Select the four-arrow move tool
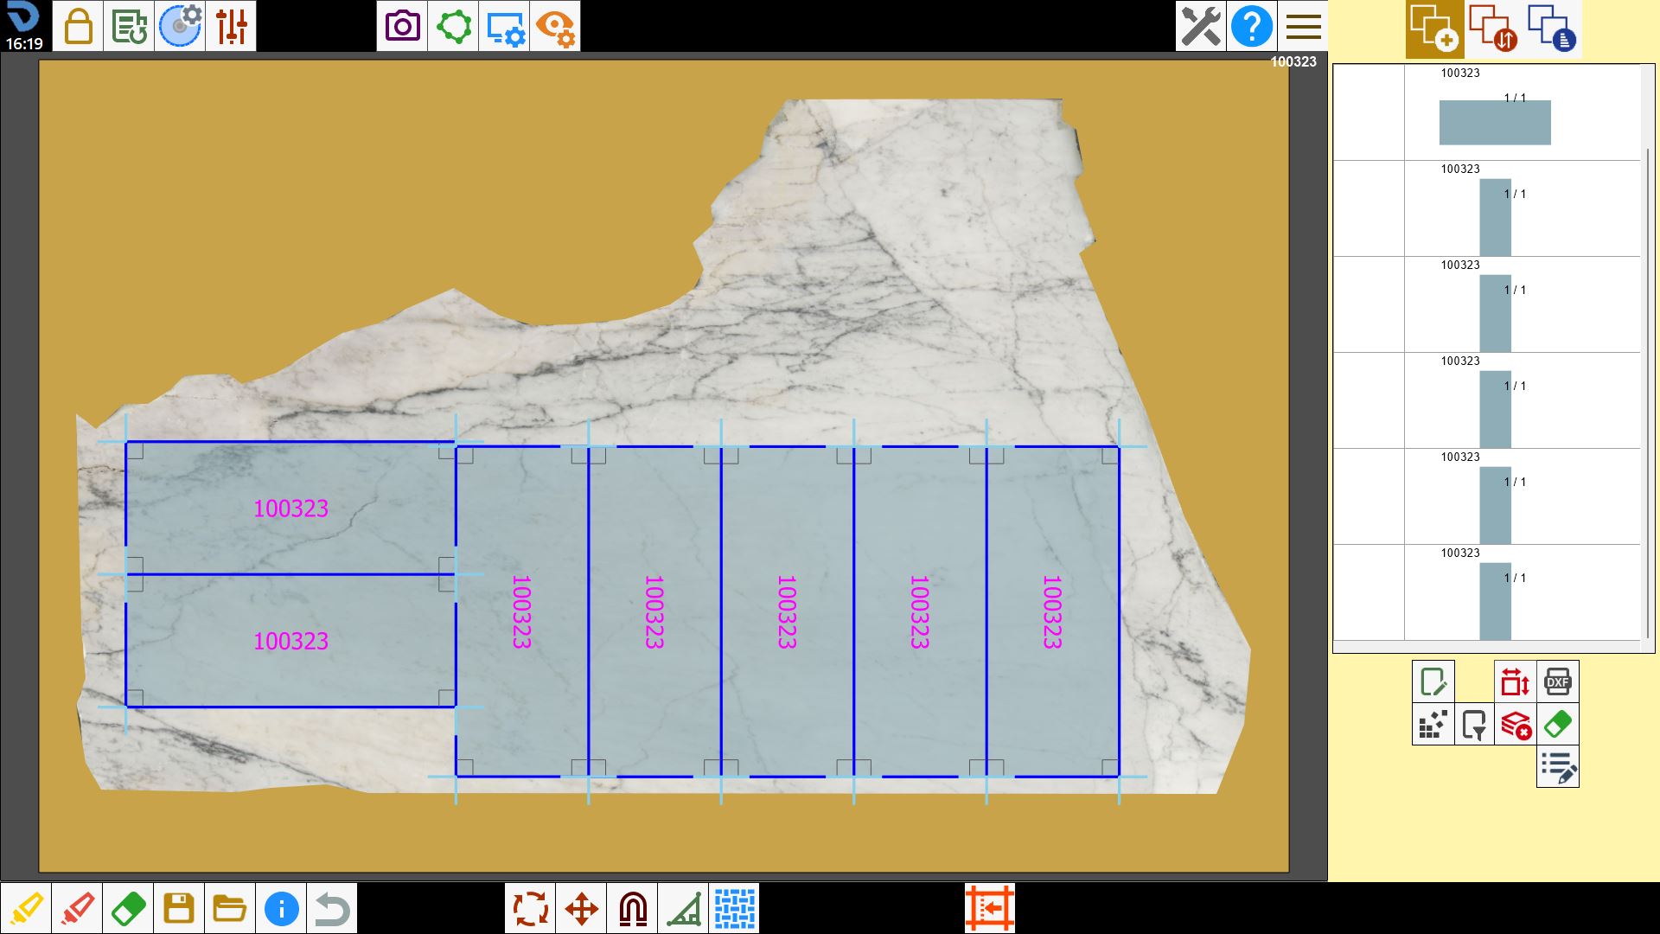 (x=581, y=908)
